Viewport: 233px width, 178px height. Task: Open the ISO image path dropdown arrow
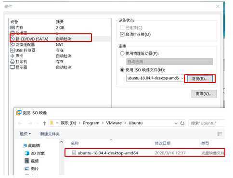click(x=182, y=78)
